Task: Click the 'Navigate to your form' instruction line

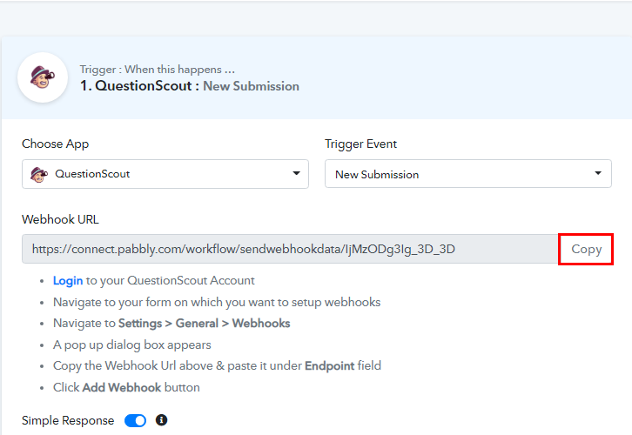Action: click(x=217, y=302)
